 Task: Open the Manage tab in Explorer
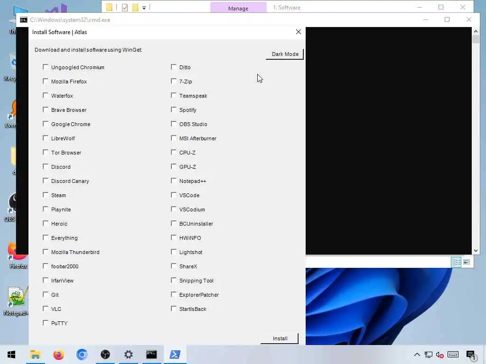tap(238, 9)
